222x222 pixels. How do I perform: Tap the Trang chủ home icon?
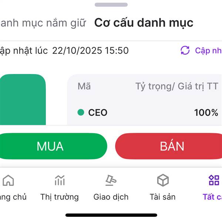pyautogui.click(x=8, y=181)
